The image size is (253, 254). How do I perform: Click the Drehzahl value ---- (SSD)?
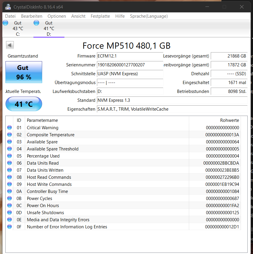(229, 74)
